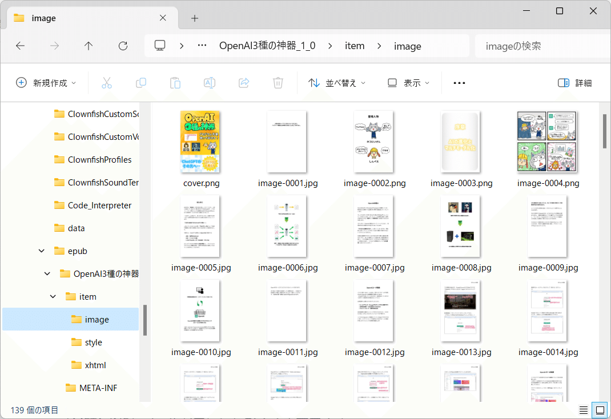Select ClownfishCustomVo folder in tree
The image size is (611, 419).
[96, 136]
